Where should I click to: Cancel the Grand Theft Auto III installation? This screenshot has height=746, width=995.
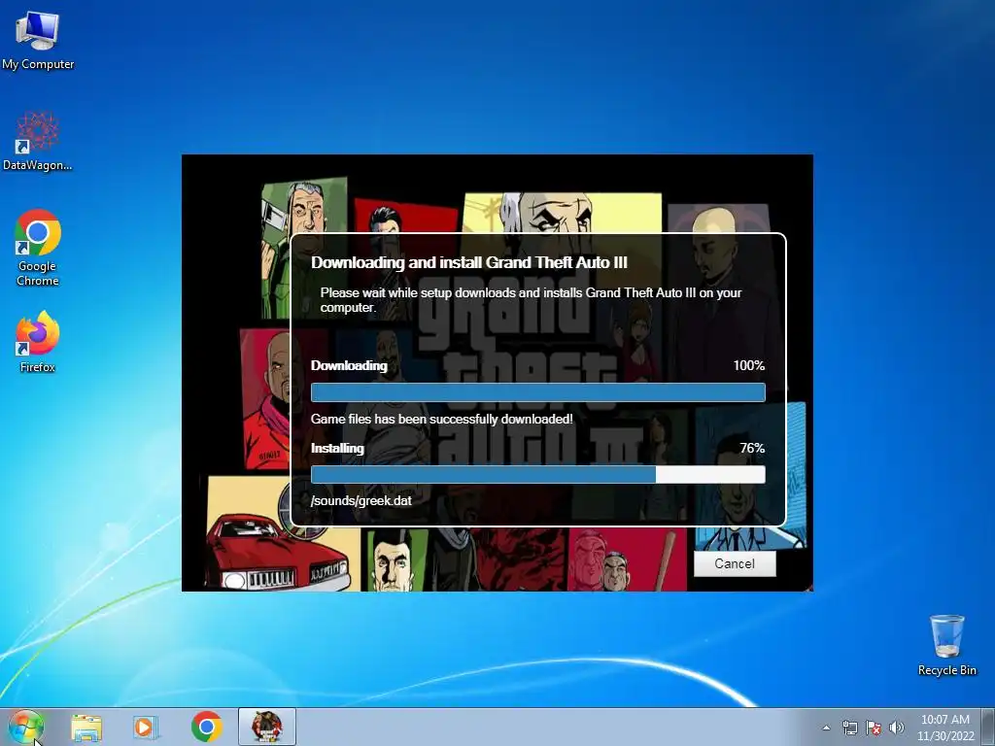735,564
